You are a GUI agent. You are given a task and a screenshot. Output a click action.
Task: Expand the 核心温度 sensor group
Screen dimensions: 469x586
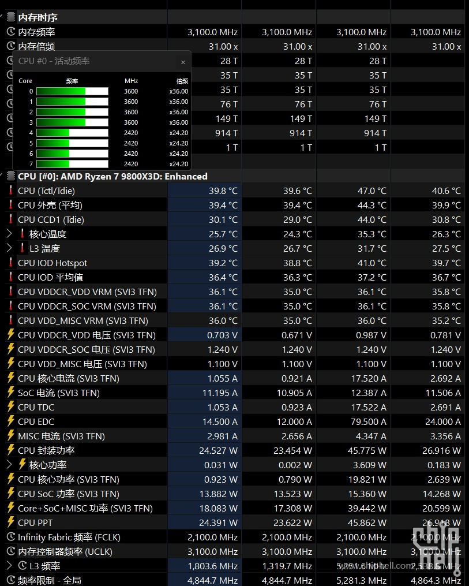9,234
